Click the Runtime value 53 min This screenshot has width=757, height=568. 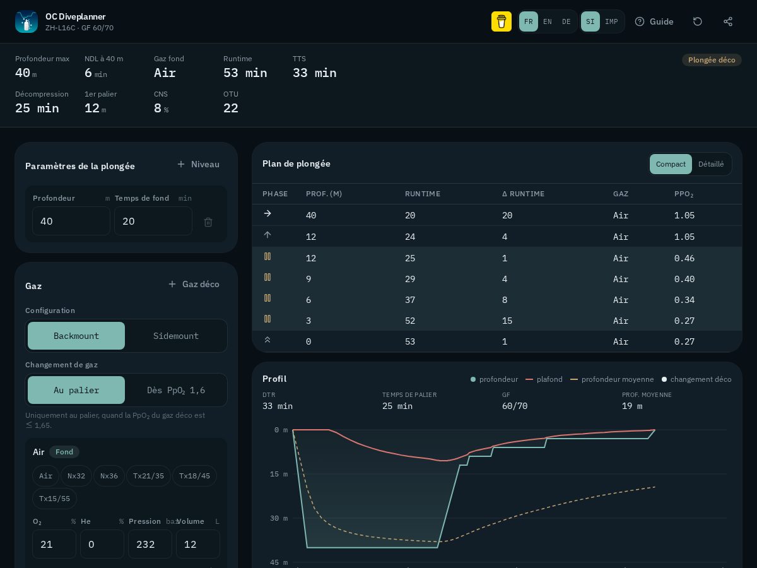pos(245,73)
